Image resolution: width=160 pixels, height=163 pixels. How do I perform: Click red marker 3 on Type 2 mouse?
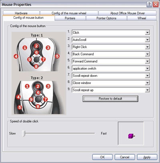[48, 86]
